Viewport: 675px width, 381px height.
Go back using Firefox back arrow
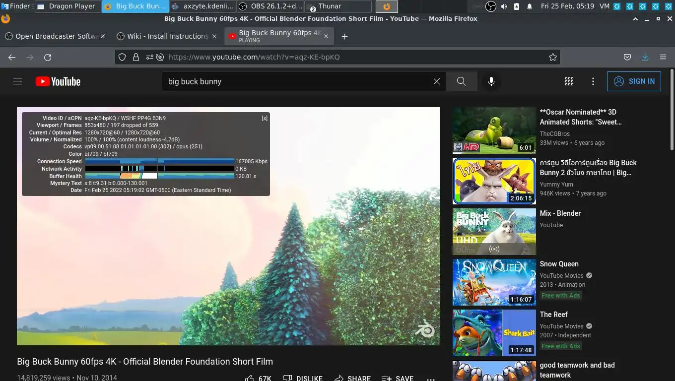(12, 57)
